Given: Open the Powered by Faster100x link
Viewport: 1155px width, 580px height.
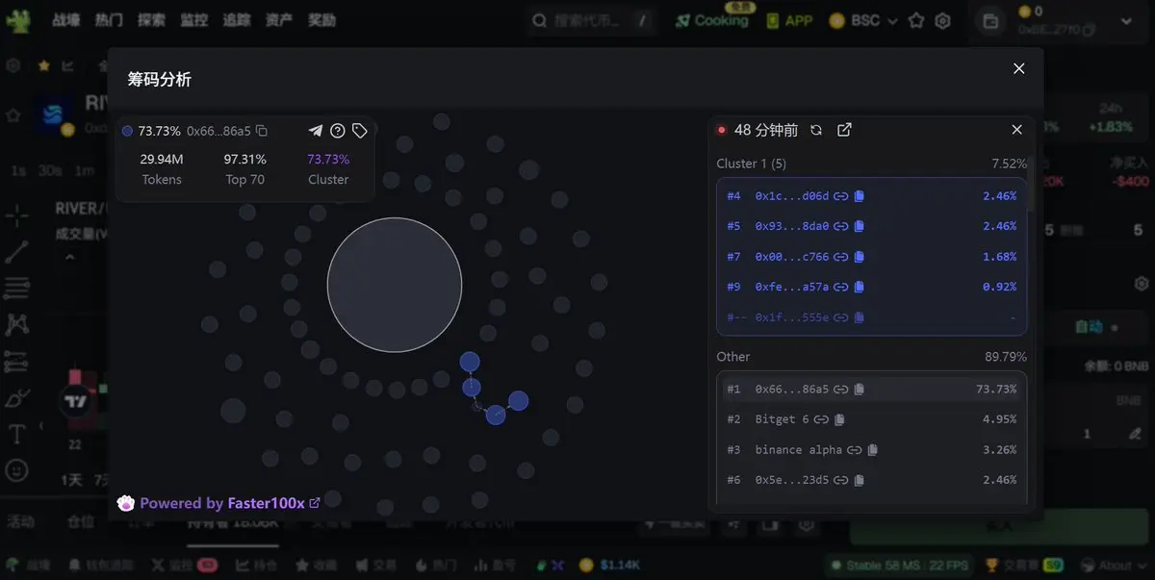Looking at the screenshot, I should tap(219, 503).
